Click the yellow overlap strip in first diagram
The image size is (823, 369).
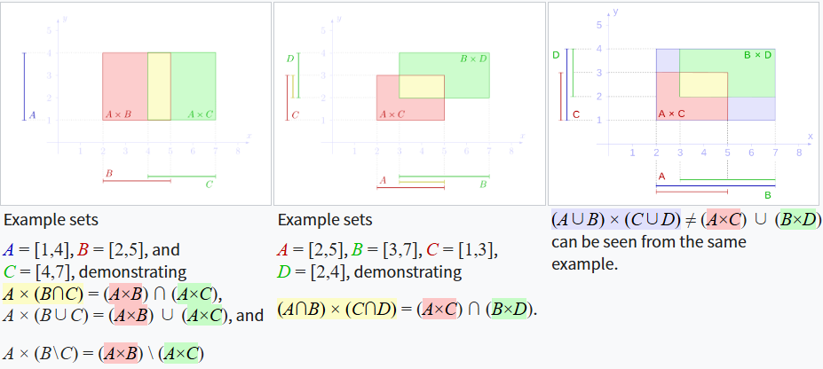point(159,86)
